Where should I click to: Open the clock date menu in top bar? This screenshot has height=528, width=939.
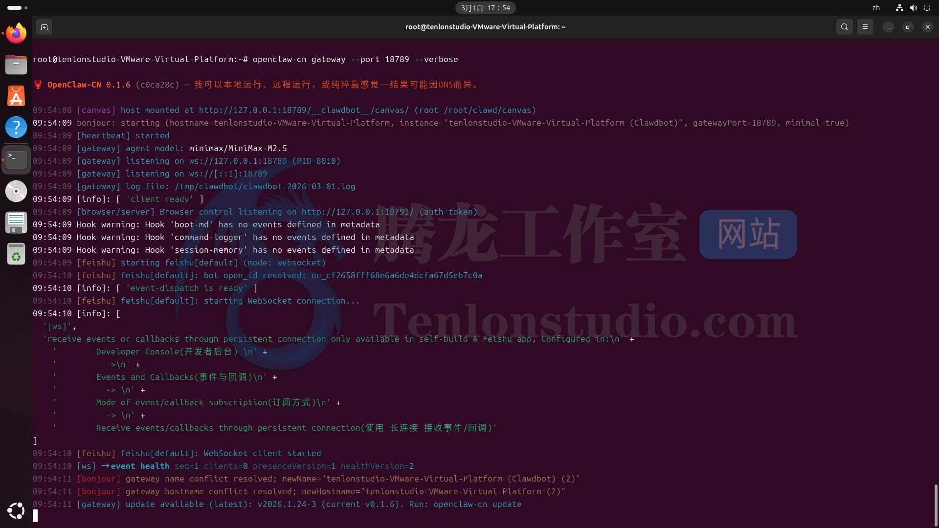coord(485,8)
